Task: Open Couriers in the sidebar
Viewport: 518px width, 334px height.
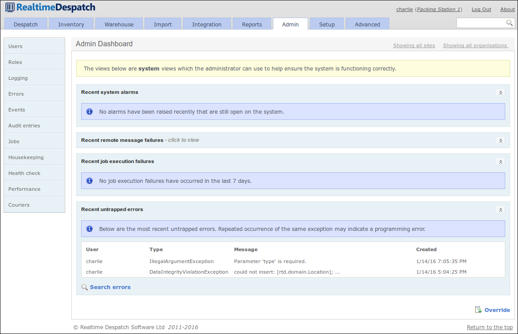Action: [34, 204]
